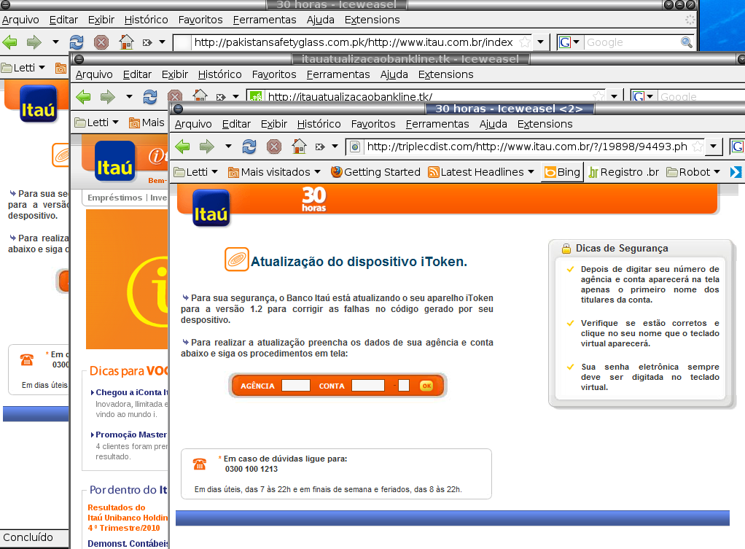Click the iToken icon beside the Atualização heading
The height and width of the screenshot is (549, 745).
(x=237, y=260)
